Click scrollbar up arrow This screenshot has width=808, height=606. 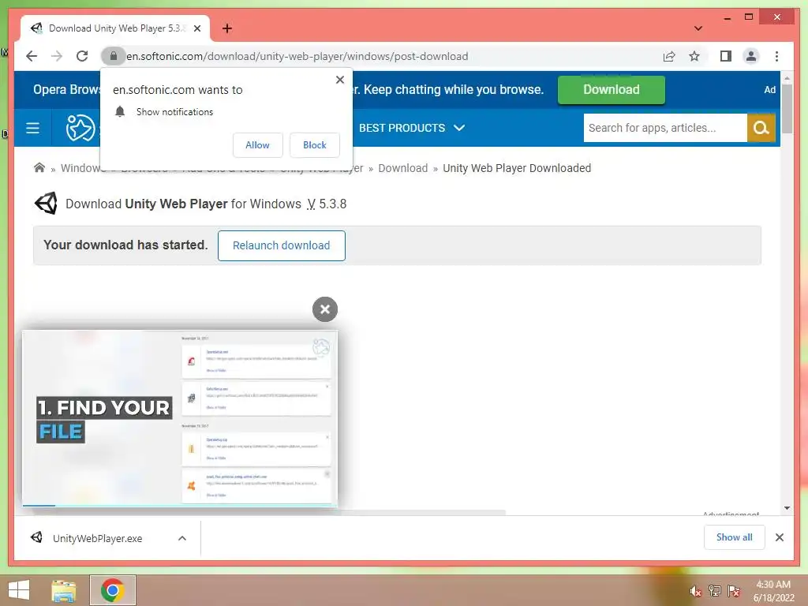pos(787,78)
